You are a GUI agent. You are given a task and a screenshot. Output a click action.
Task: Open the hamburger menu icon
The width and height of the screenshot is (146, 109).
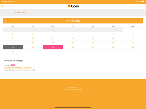pos(3,6)
